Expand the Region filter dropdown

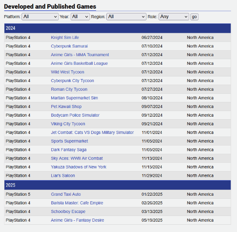click(126, 17)
